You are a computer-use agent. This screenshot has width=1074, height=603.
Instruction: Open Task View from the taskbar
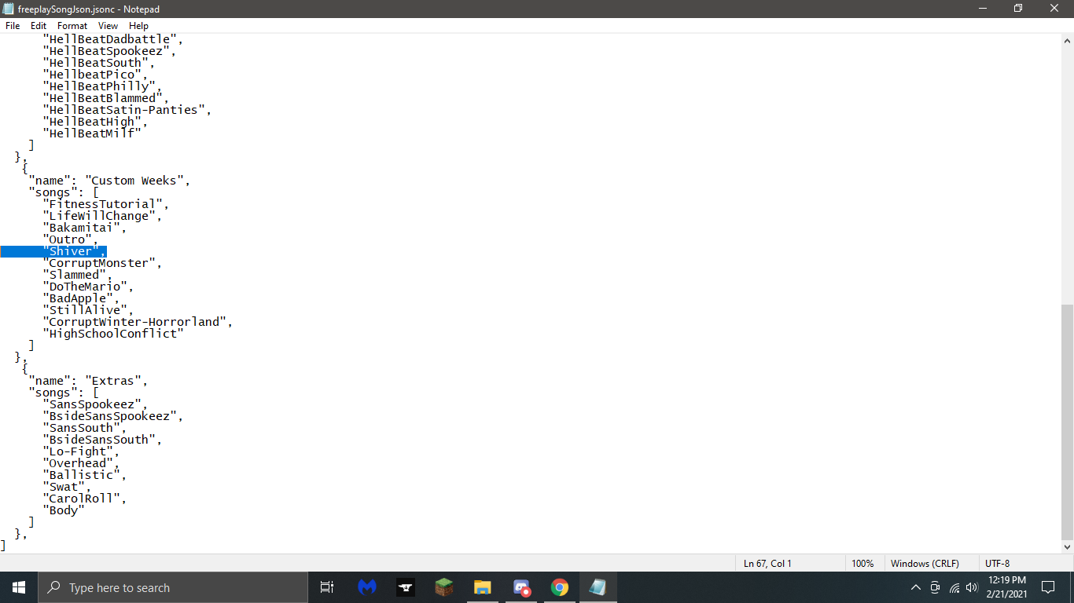[x=326, y=587]
